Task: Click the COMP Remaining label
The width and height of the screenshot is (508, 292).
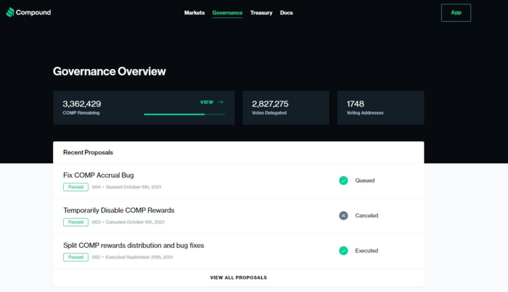Action: [81, 113]
